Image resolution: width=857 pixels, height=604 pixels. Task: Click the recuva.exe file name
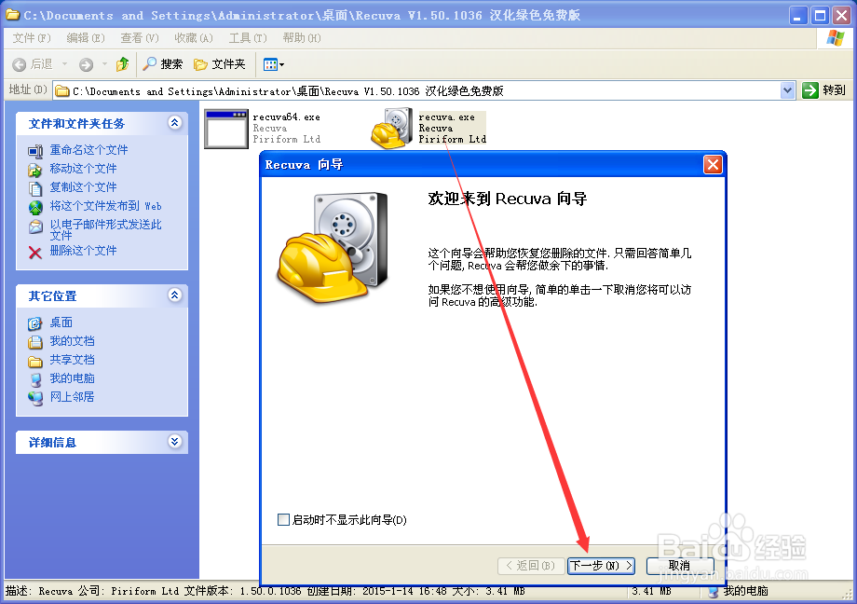[x=446, y=117]
